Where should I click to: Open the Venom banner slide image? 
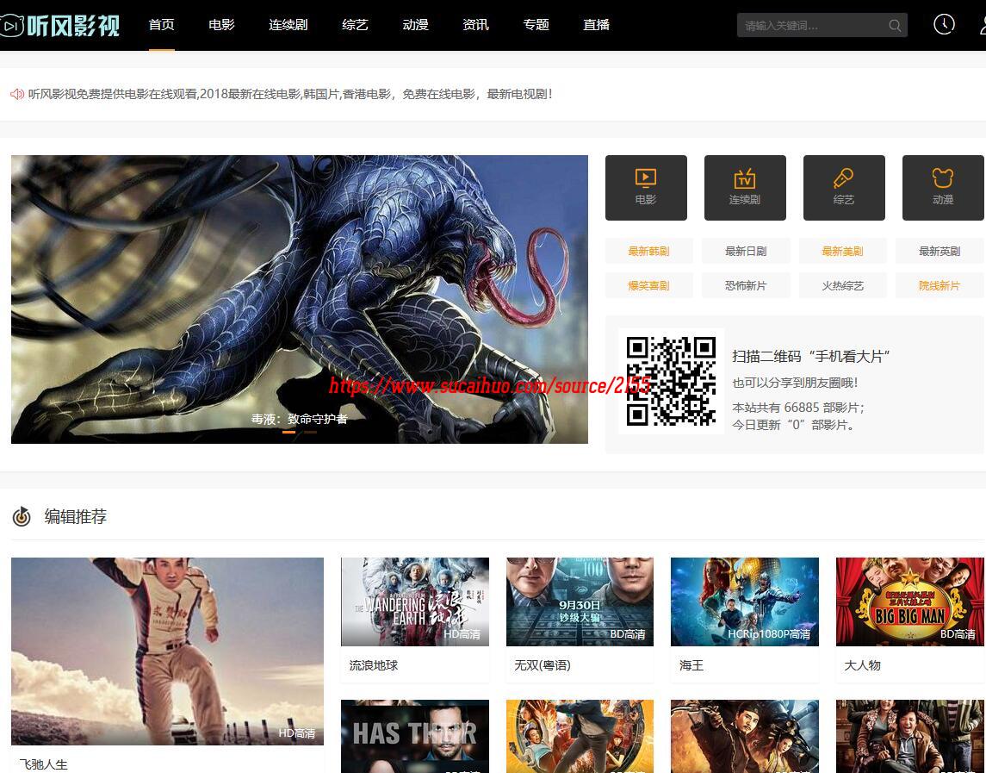(x=300, y=299)
